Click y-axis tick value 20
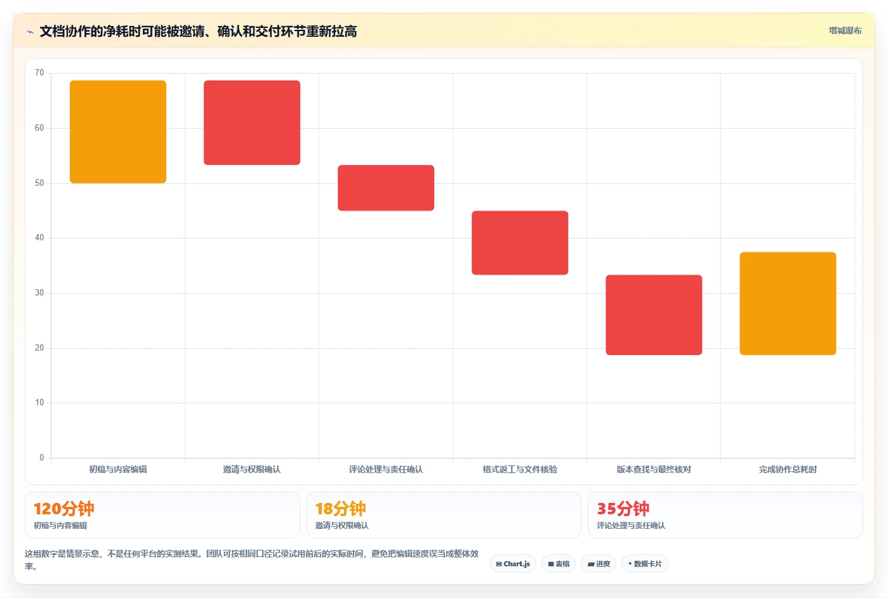The width and height of the screenshot is (888, 598). point(39,348)
